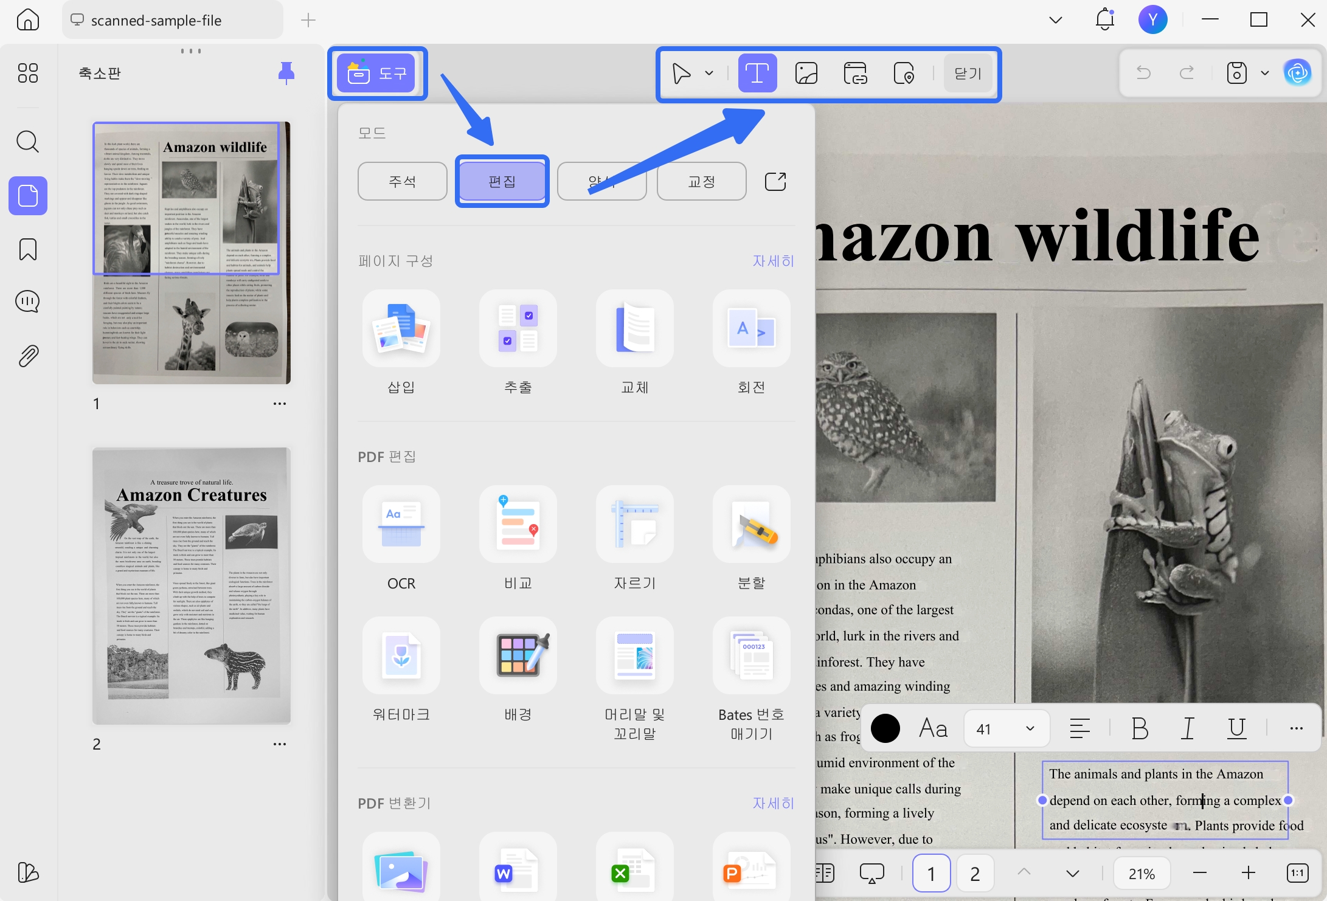Open the black text color swatch
Screen dimensions: 1327x901
pos(885,728)
